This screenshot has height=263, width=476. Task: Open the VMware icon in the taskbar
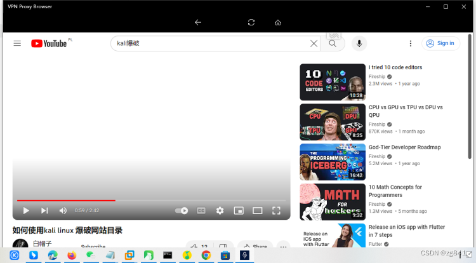pyautogui.click(x=129, y=255)
